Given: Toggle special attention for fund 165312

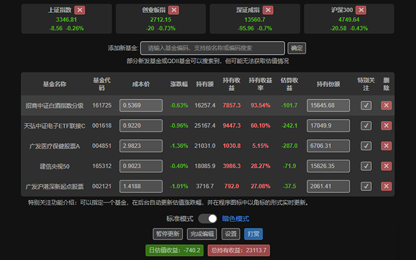Looking at the screenshot, I should pos(366,166).
